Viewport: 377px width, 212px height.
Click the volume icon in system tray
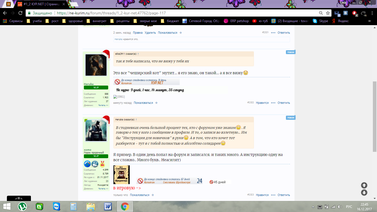340,207
